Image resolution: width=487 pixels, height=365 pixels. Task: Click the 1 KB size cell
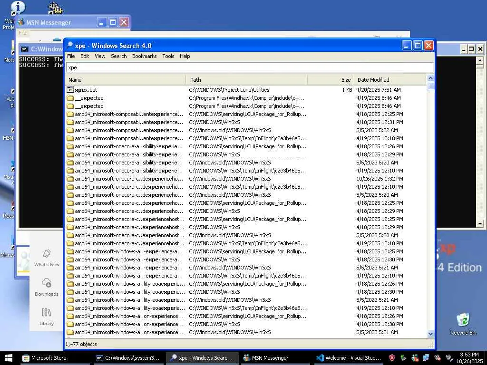click(x=347, y=90)
